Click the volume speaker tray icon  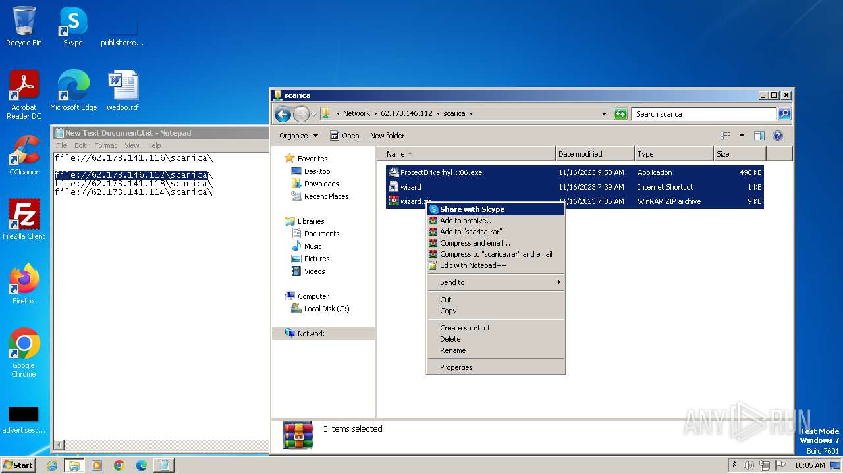pos(749,465)
